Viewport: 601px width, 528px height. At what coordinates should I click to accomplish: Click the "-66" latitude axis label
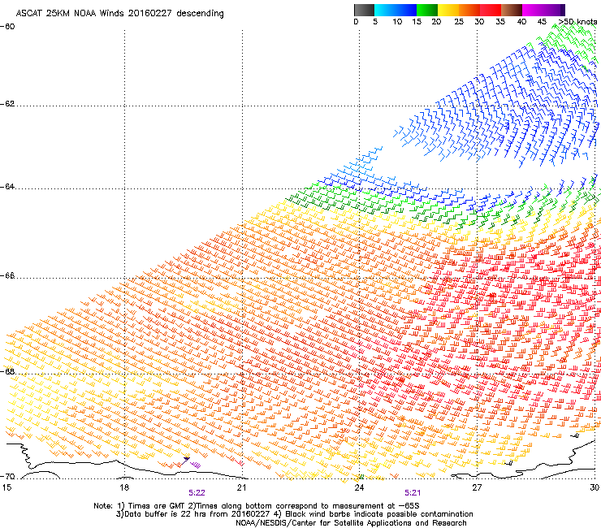(7, 275)
